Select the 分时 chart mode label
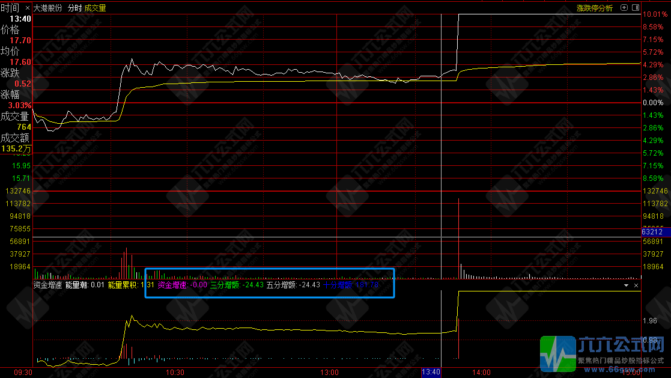Image resolution: width=671 pixels, height=378 pixels. click(x=74, y=8)
